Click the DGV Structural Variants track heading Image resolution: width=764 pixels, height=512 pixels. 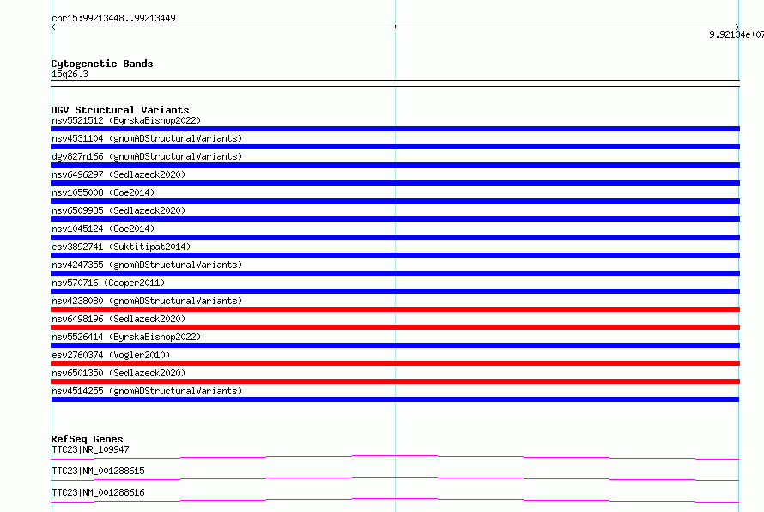tap(120, 110)
